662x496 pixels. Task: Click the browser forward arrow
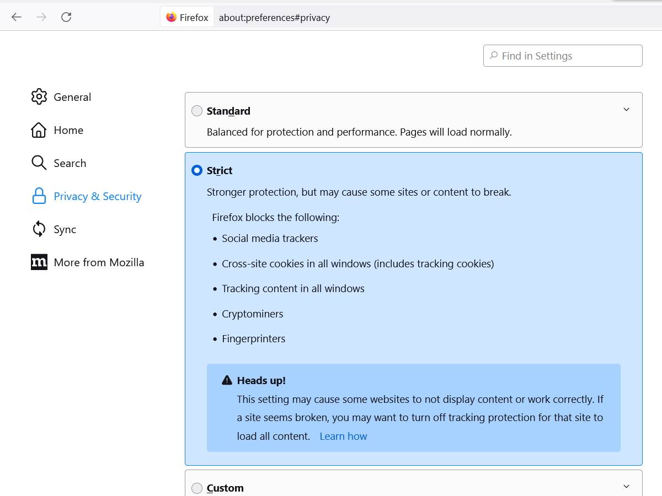pos(41,17)
